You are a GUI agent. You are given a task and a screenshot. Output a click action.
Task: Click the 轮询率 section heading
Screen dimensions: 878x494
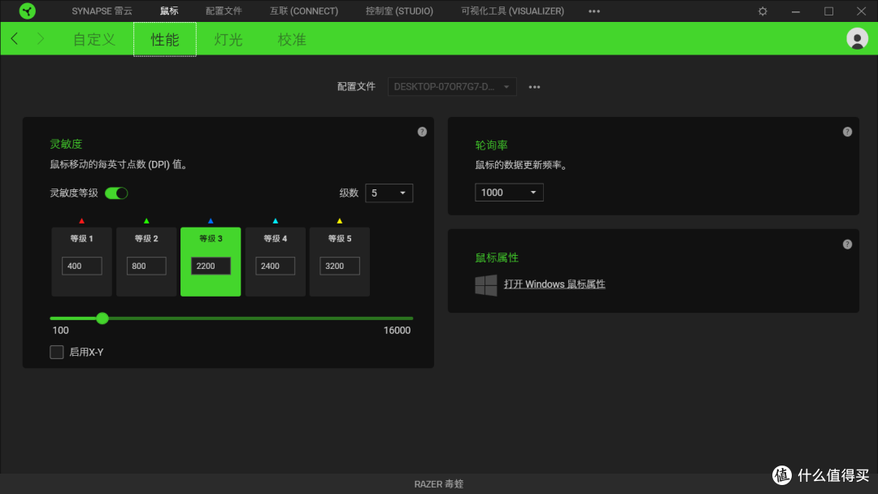[491, 145]
